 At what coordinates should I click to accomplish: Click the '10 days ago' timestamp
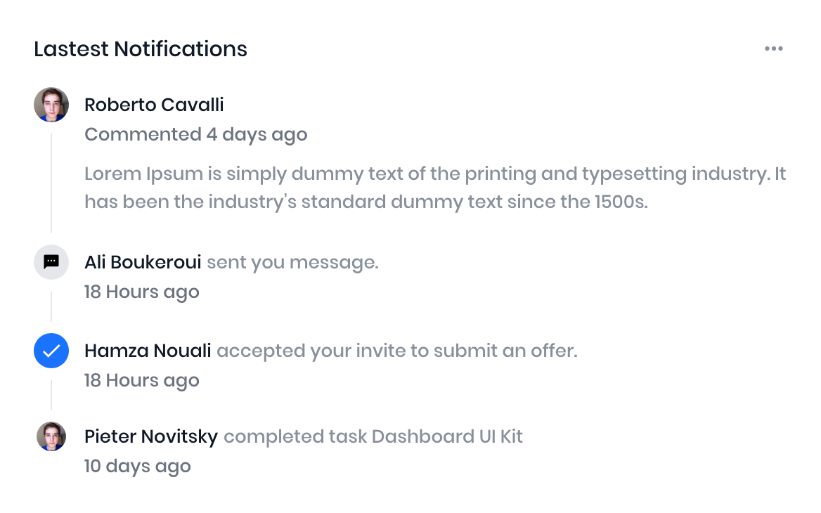(x=138, y=466)
